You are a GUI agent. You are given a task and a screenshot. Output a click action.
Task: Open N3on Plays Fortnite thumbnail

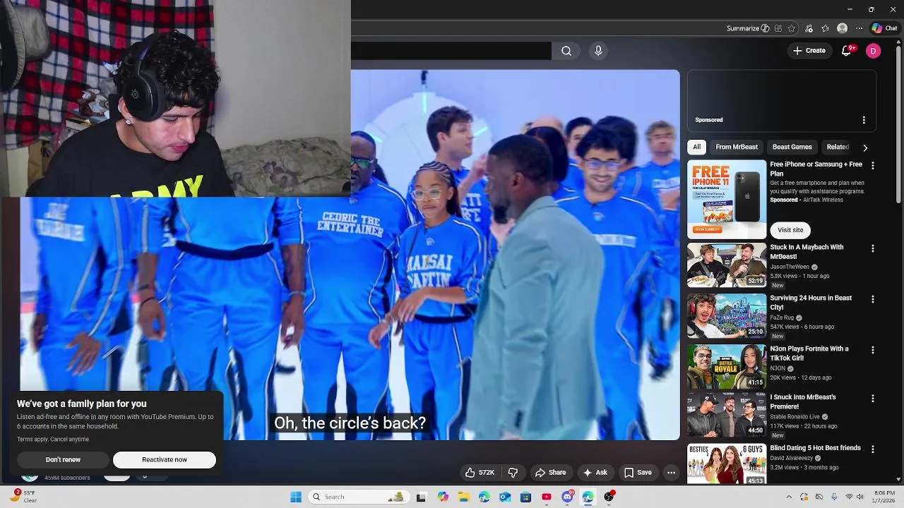point(727,367)
